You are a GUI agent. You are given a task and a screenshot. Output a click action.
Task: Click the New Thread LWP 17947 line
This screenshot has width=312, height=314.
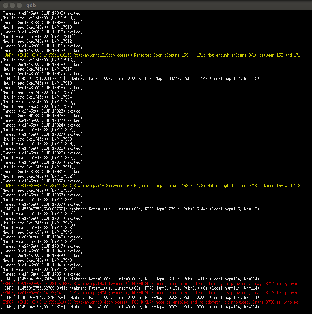pyautogui.click(x=38, y=242)
